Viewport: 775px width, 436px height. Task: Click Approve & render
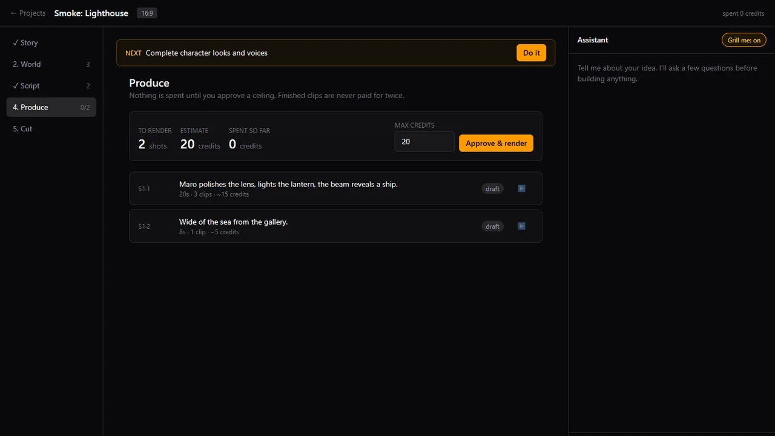coord(496,143)
